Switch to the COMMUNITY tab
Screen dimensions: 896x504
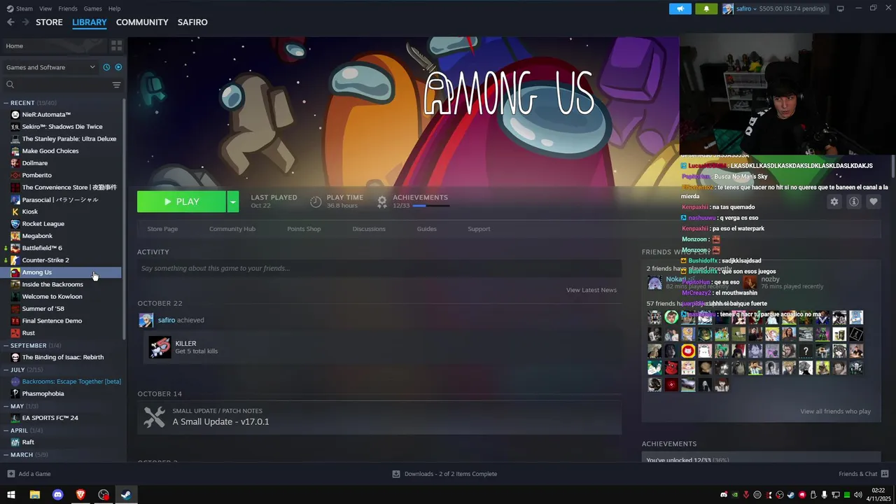142,22
